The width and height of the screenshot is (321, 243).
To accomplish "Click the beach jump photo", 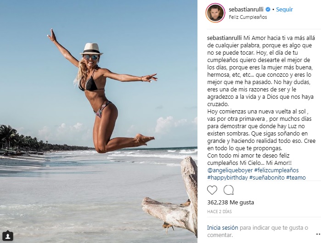I will pyautogui.click(x=99, y=121).
